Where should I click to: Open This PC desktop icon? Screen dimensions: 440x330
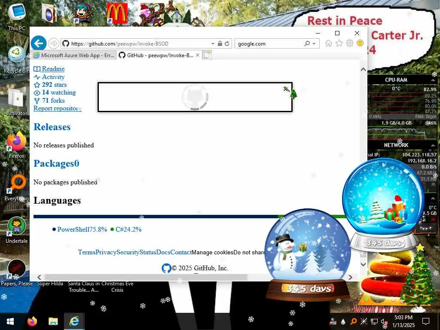click(x=17, y=17)
